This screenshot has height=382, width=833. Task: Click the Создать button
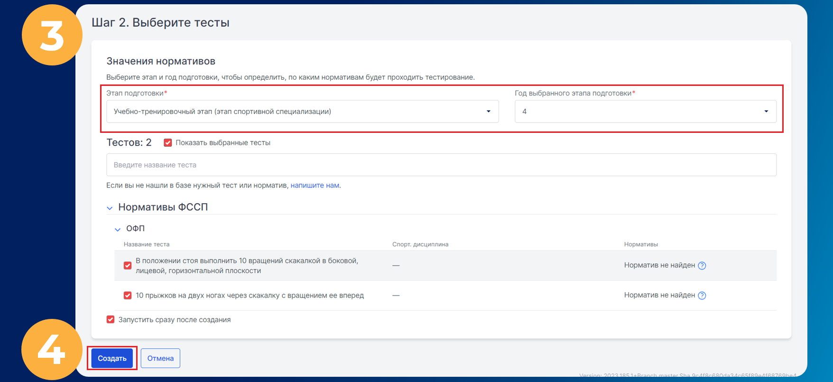(112, 358)
